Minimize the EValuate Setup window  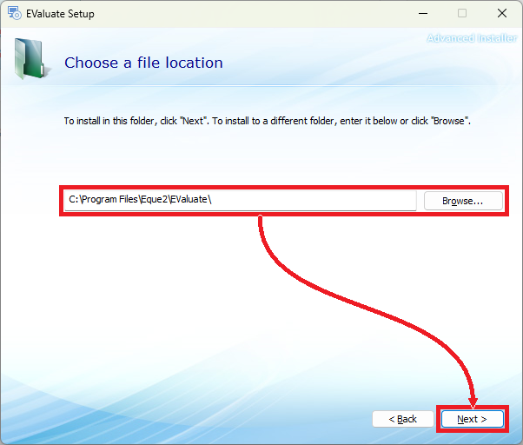tap(422, 13)
